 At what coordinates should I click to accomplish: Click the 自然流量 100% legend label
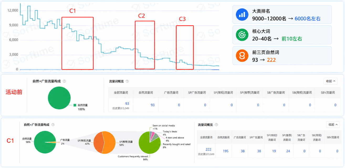click(83, 107)
